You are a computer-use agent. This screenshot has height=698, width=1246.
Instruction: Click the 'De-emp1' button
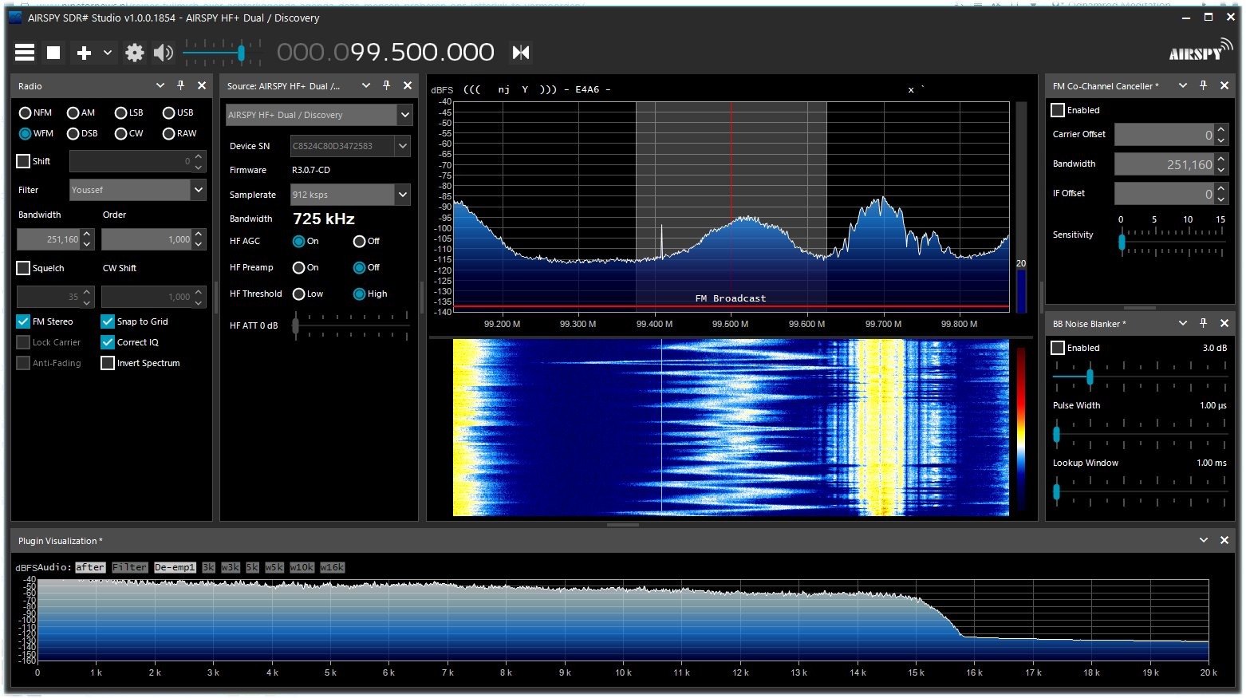click(x=175, y=567)
